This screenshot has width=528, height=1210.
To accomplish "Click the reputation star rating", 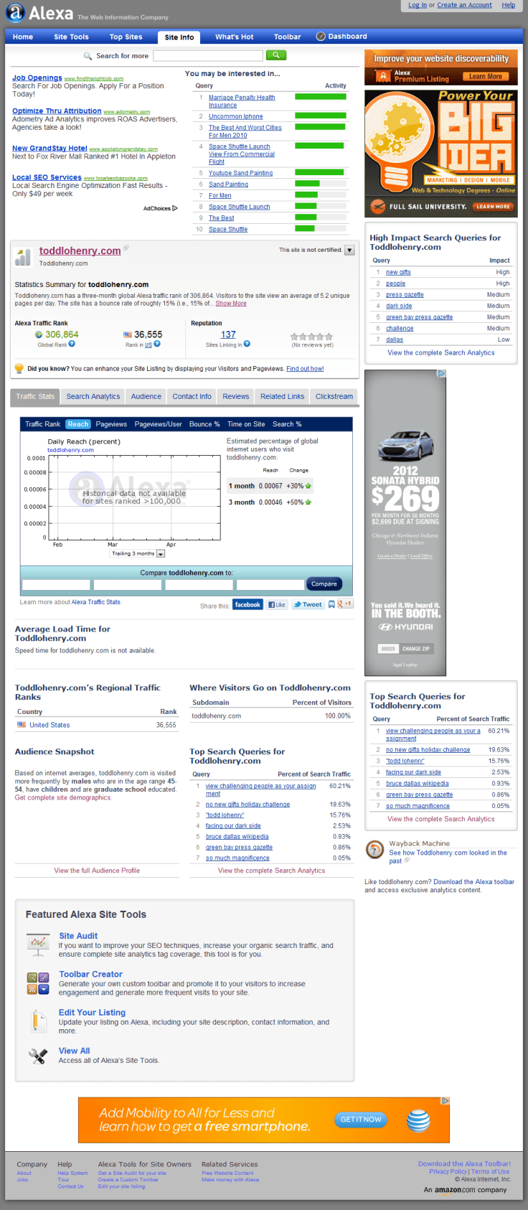I will [x=311, y=336].
